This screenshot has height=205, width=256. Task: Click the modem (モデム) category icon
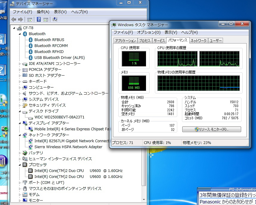(25, 195)
